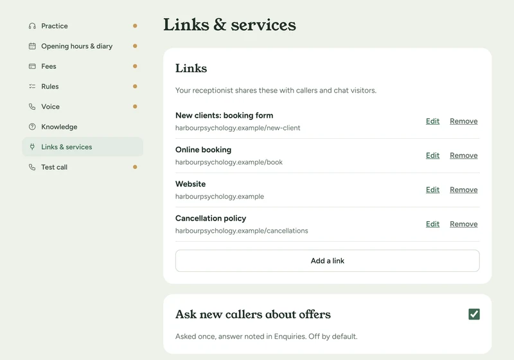Click the Asked once, answer noted description
The height and width of the screenshot is (360, 514).
pyautogui.click(x=266, y=336)
